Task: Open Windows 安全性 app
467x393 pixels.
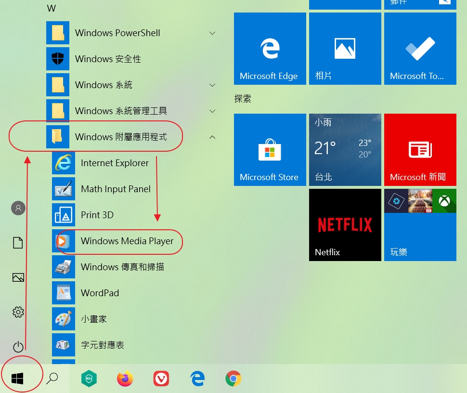Action: (x=108, y=59)
